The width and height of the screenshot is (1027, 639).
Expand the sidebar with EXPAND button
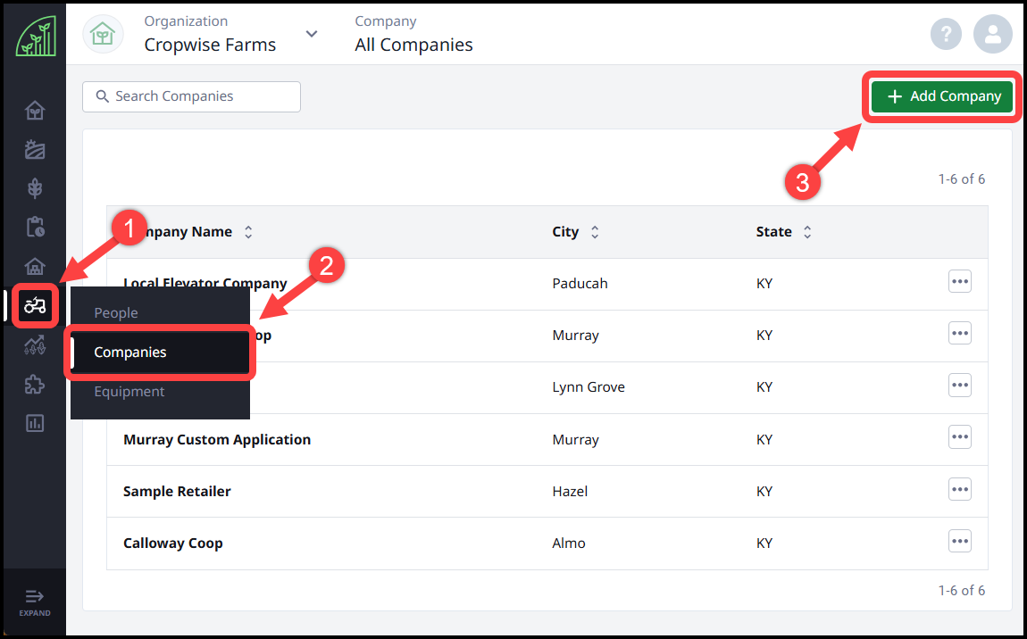(34, 602)
